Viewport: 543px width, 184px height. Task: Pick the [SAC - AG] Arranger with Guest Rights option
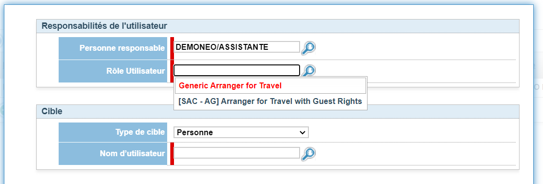pyautogui.click(x=270, y=102)
